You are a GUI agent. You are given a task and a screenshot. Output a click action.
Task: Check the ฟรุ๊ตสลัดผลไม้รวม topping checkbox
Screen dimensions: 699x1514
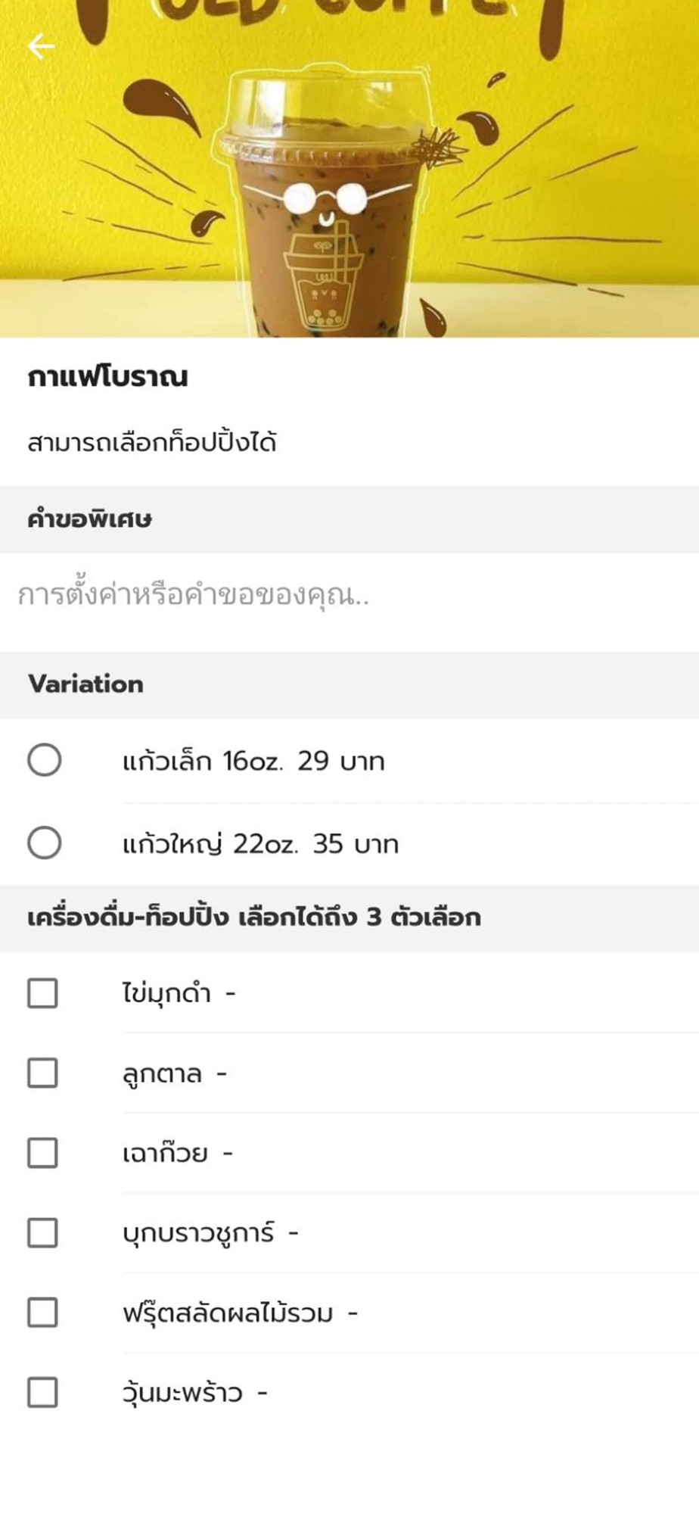[x=42, y=1313]
